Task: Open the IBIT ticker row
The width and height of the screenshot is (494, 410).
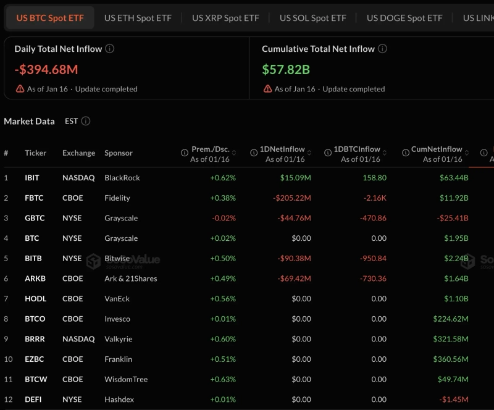Action: 32,178
